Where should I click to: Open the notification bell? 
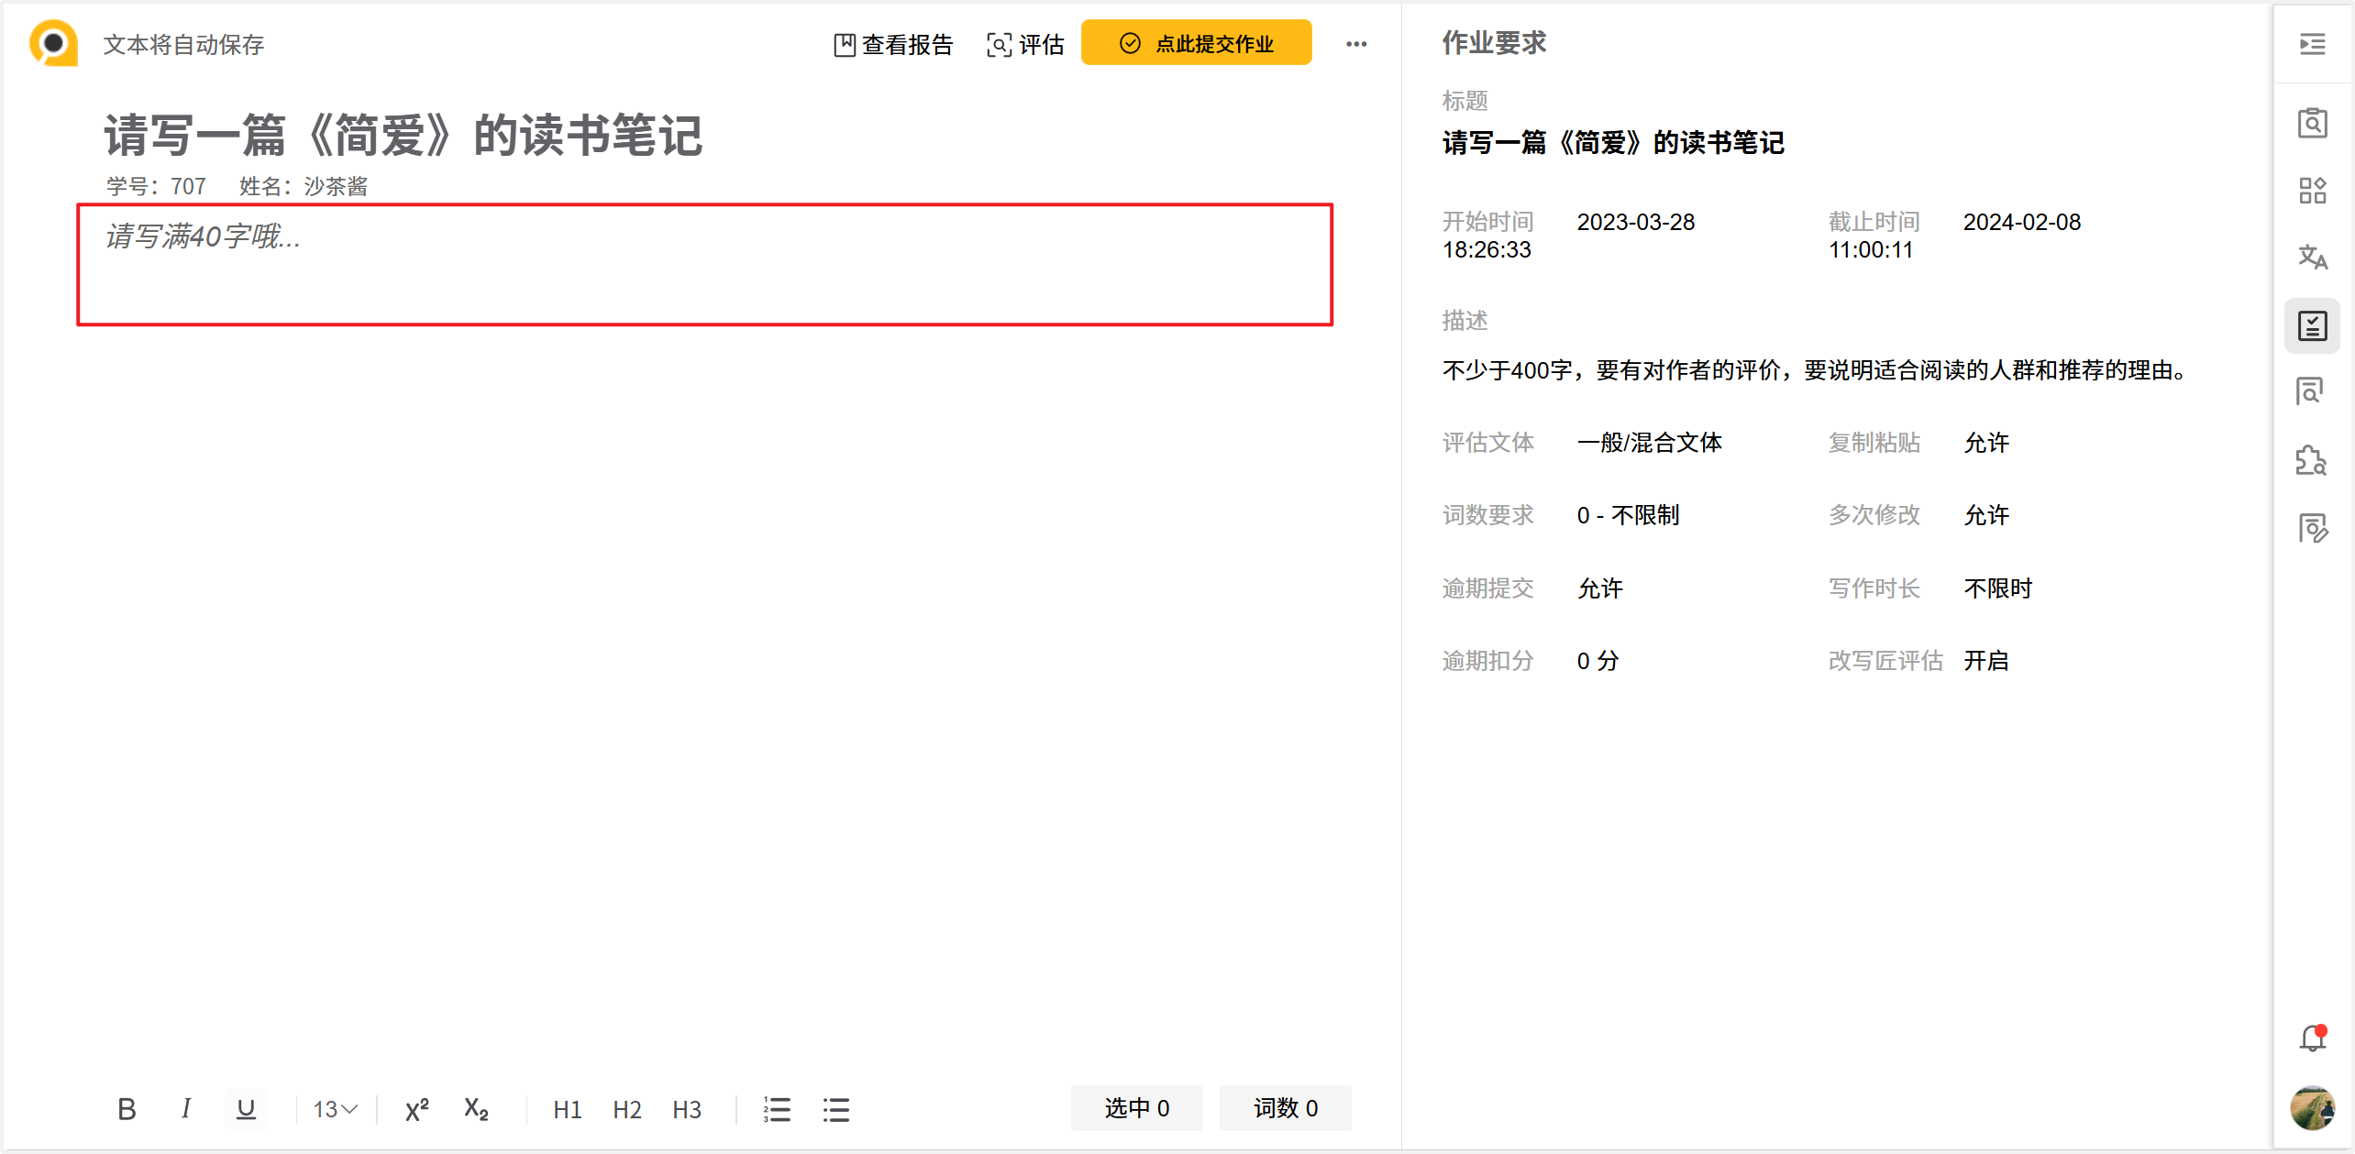2312,1038
